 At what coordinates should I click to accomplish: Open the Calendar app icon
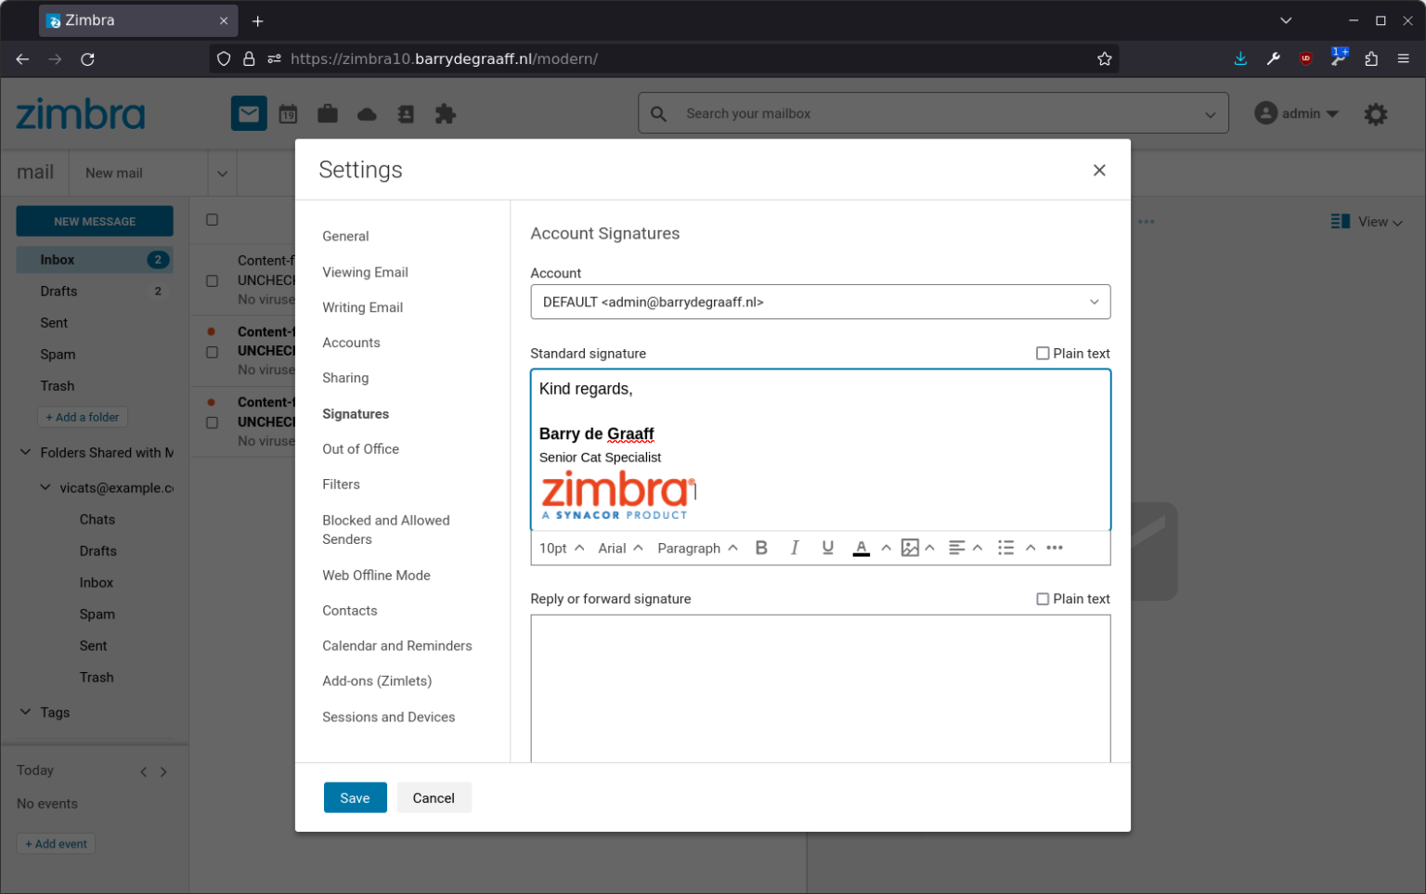coord(288,112)
